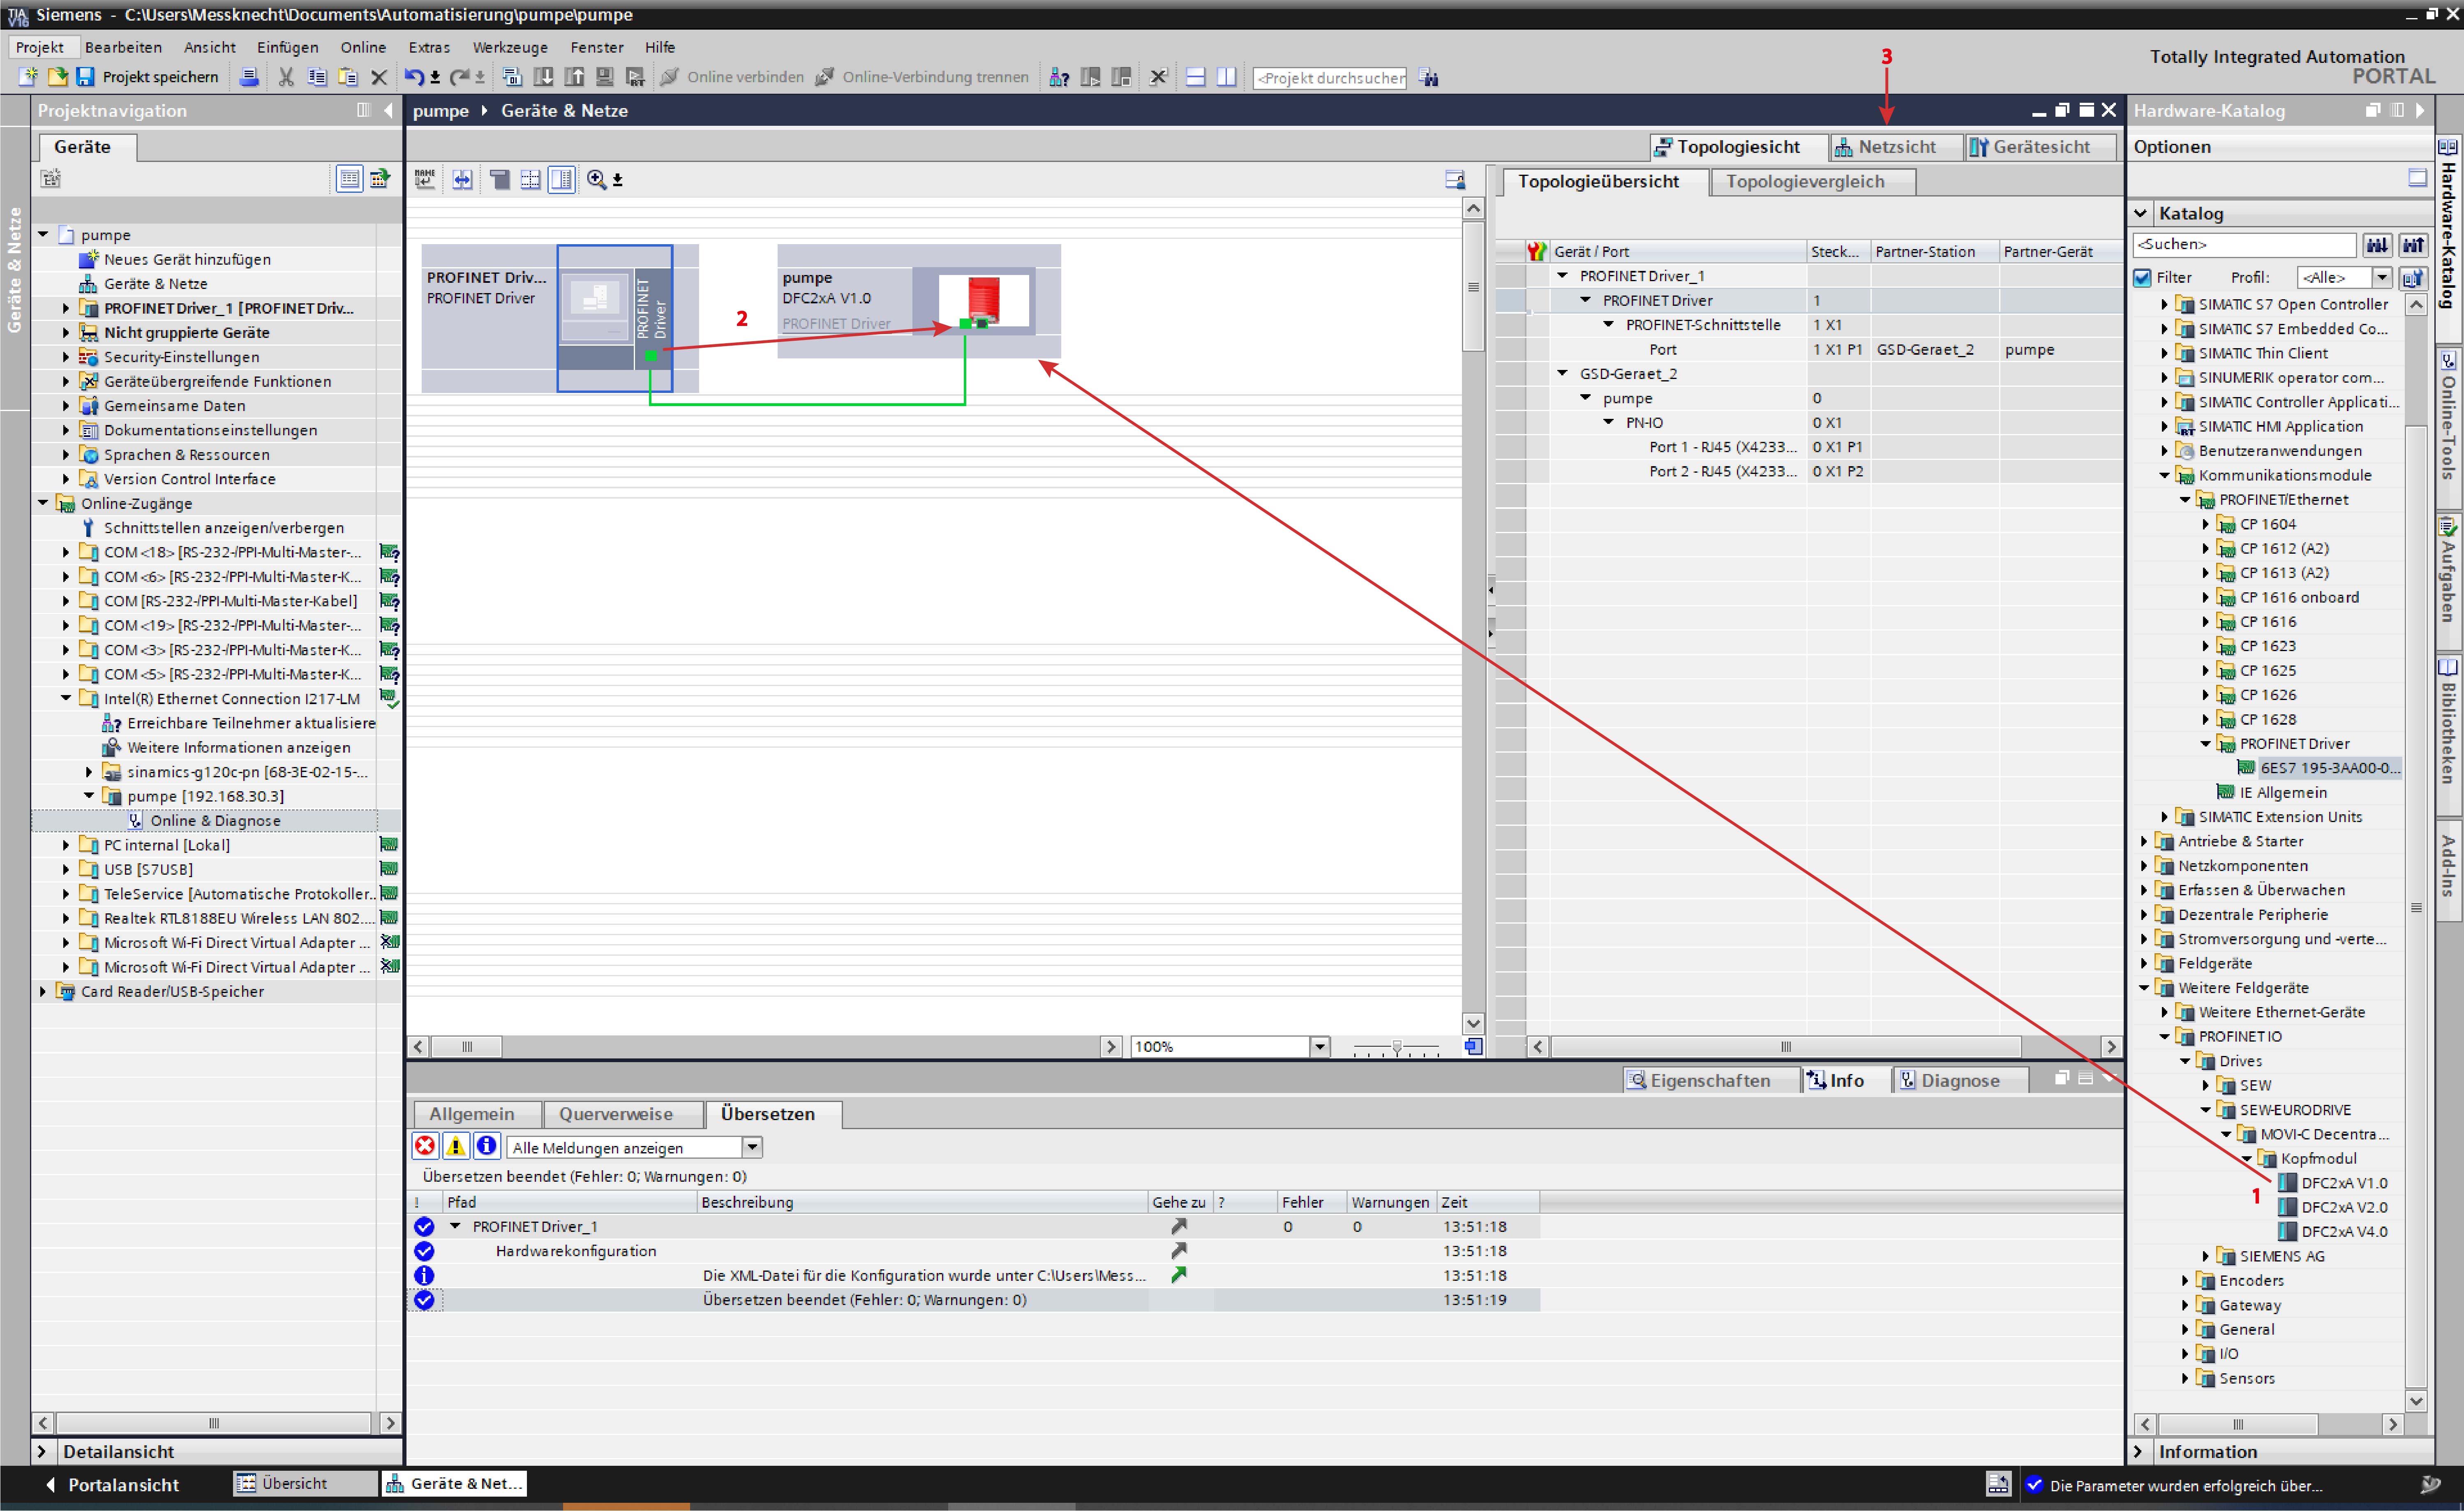This screenshot has width=2464, height=1511.
Task: Toggle error messages filter in Info panel
Action: [x=425, y=1146]
